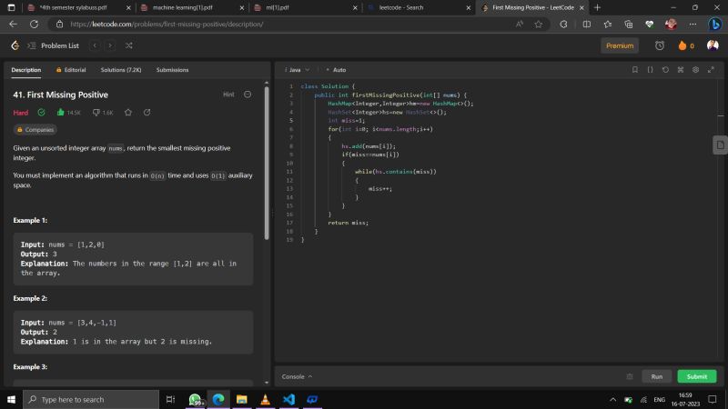728x409 pixels.
Task: Enter fullscreen editor mode
Action: 711,70
